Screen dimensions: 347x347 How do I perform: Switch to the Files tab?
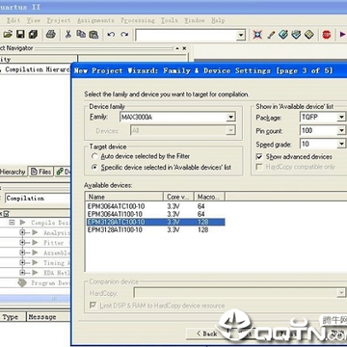(x=40, y=172)
